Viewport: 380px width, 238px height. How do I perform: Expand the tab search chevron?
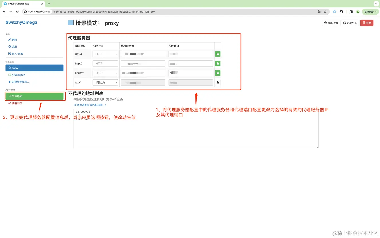click(x=376, y=4)
